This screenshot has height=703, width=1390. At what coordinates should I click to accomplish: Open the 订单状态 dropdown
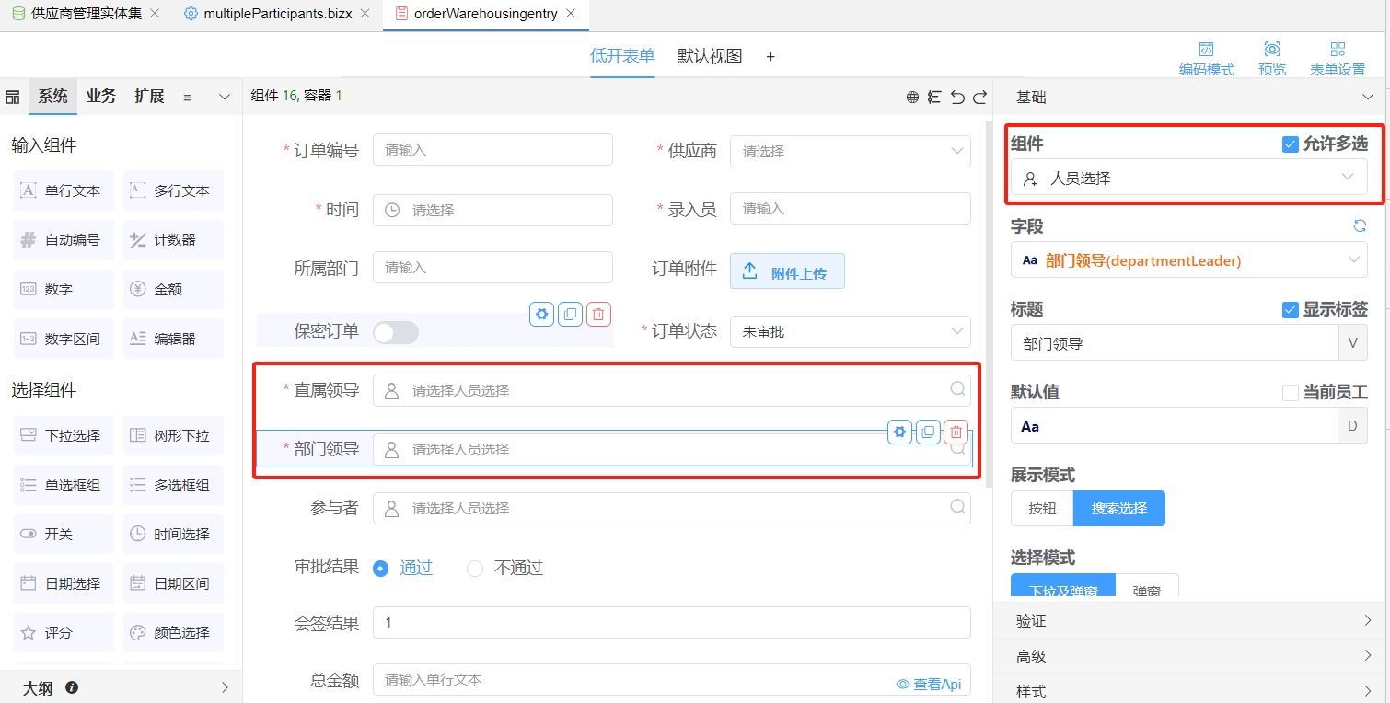click(x=849, y=332)
